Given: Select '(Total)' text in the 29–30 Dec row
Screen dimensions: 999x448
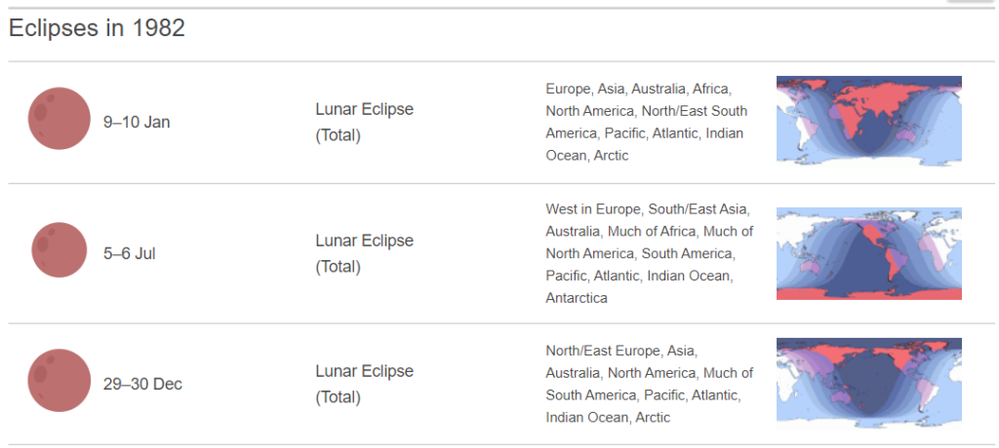Looking at the screenshot, I should (x=338, y=396).
